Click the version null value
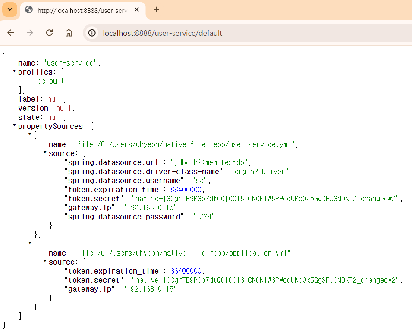The width and height of the screenshot is (412, 331). coord(63,108)
